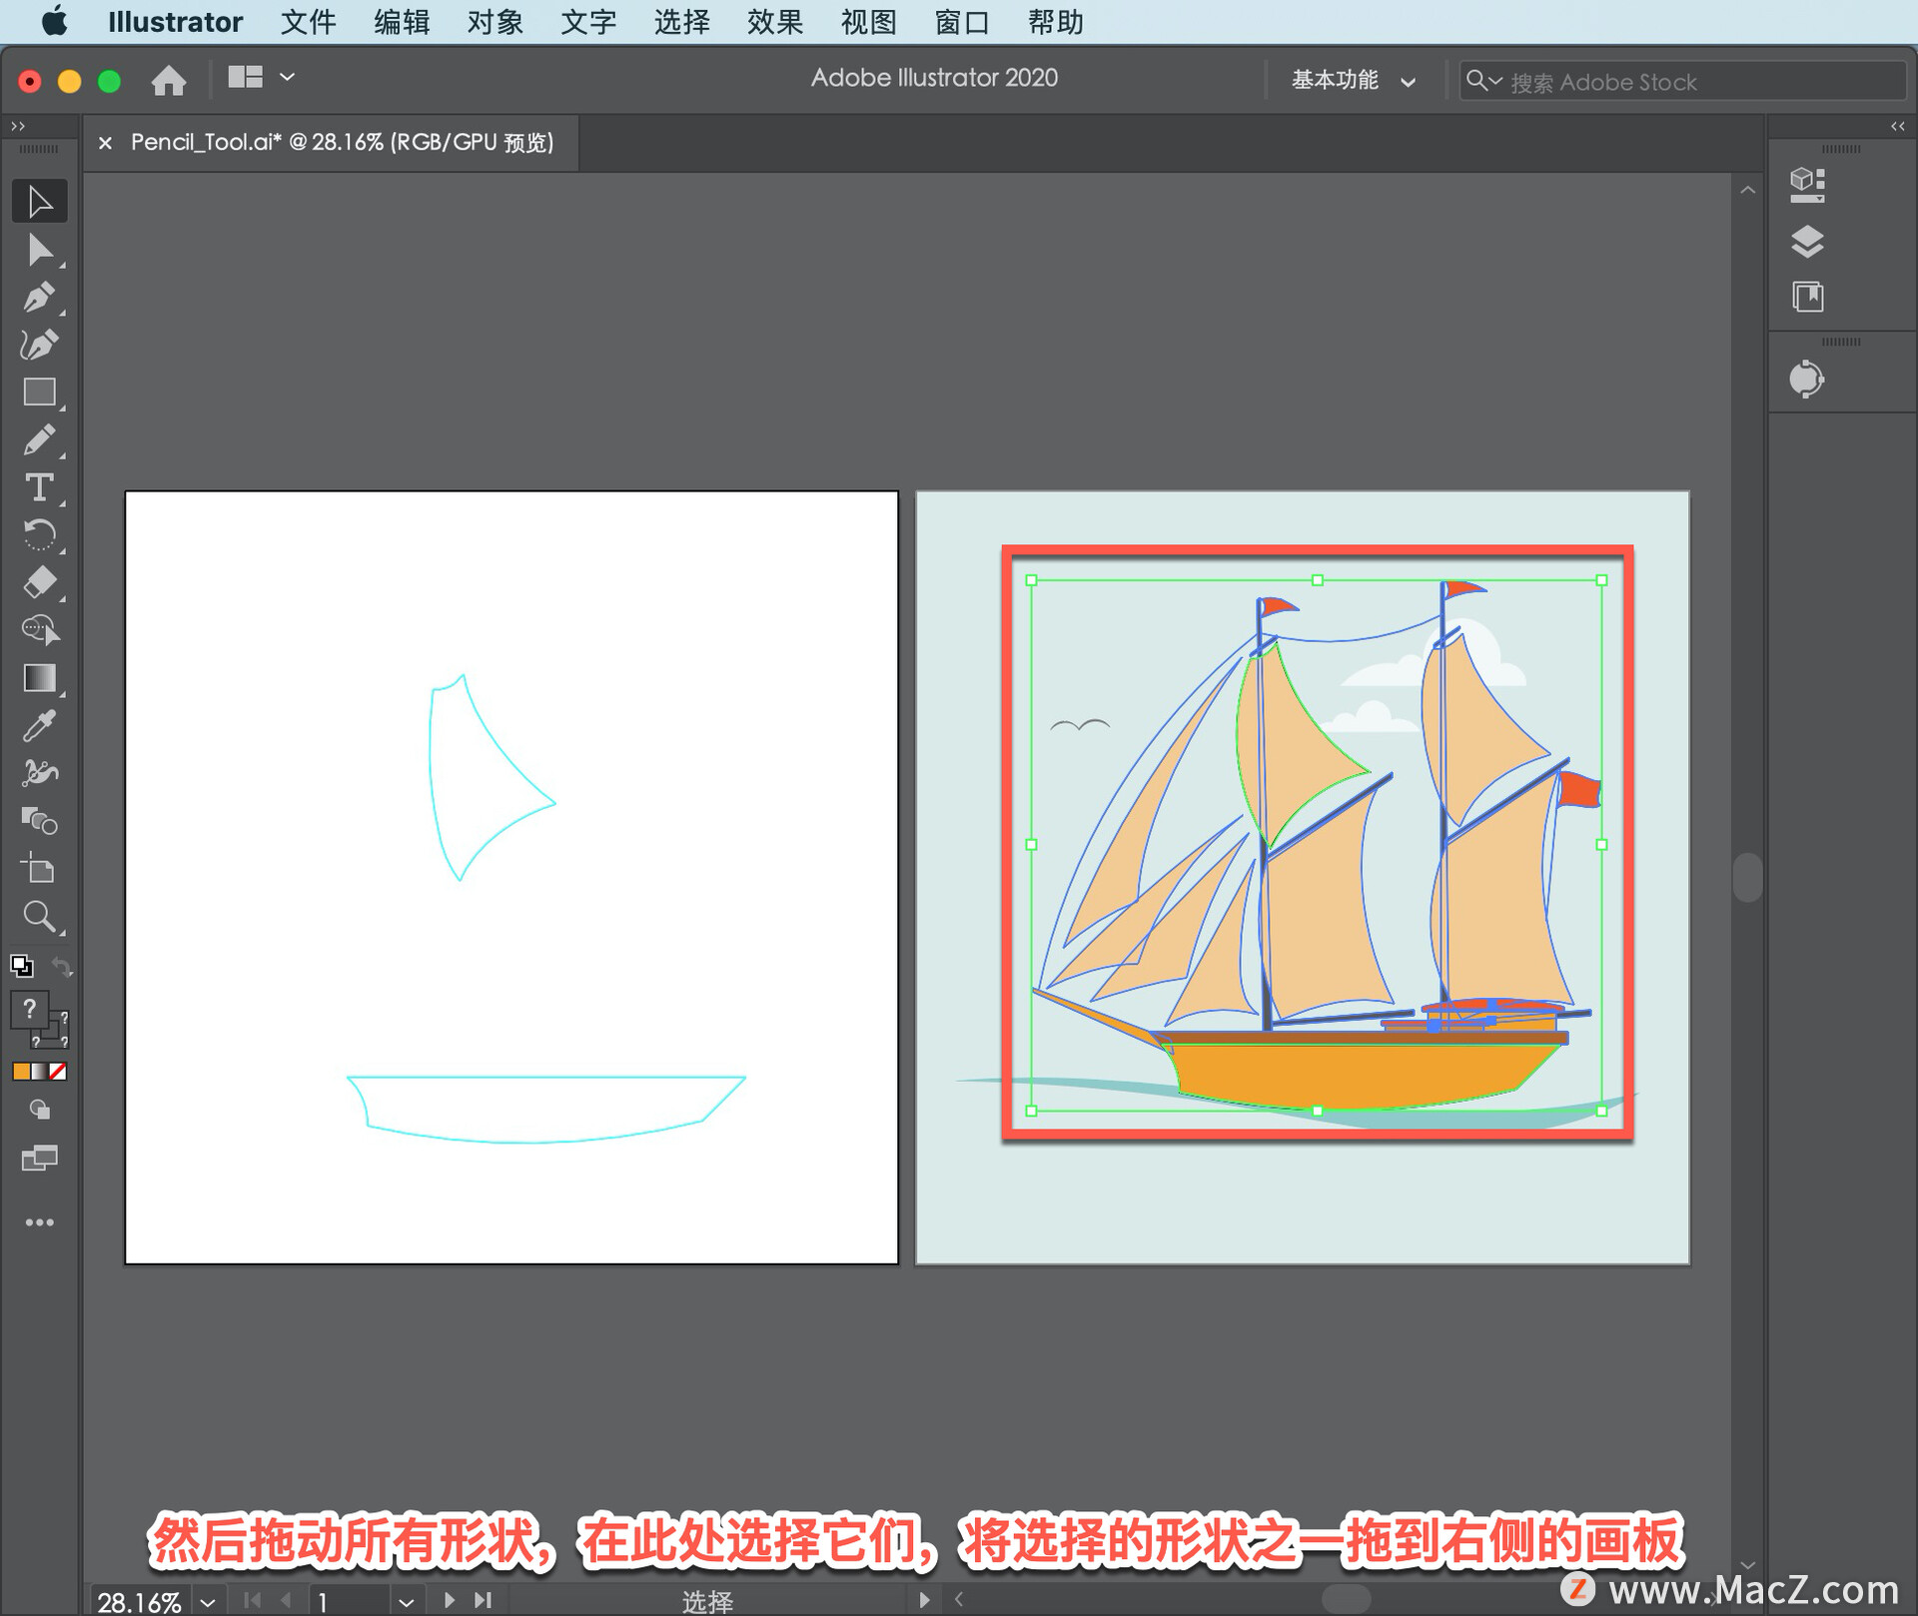Open the 选择 menu
The width and height of the screenshot is (1918, 1616).
point(682,22)
